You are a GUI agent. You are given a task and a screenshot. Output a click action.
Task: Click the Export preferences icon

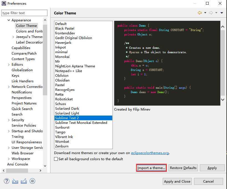[x=24, y=181]
